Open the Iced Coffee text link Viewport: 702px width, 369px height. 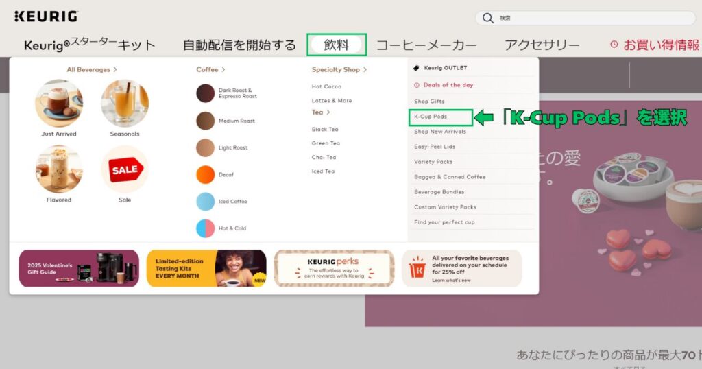click(233, 202)
